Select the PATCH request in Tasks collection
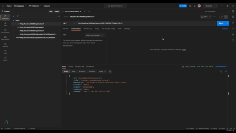 (36, 38)
